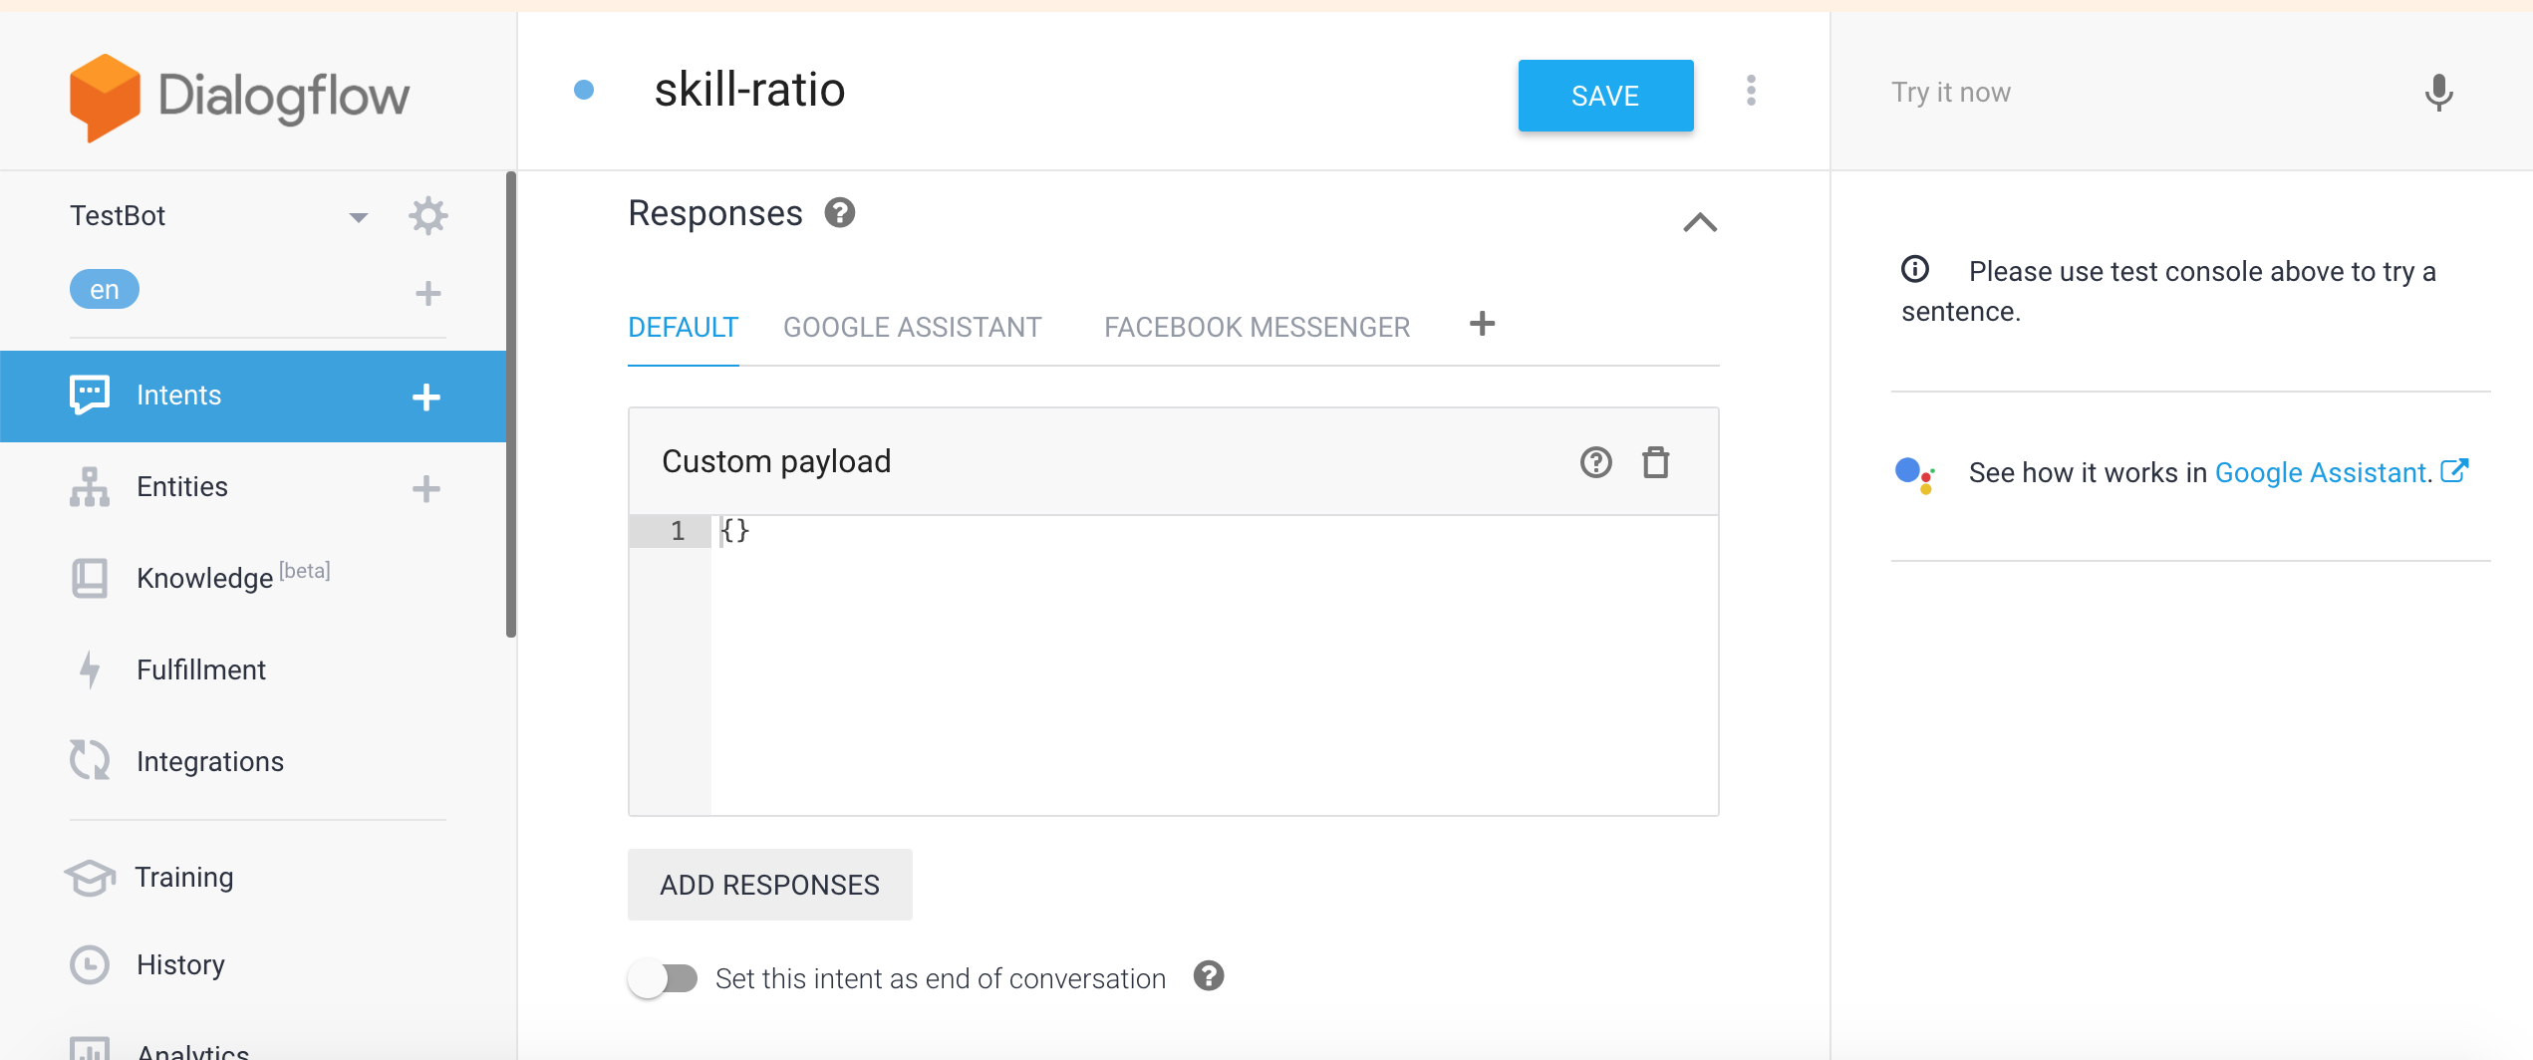Open the intent more options menu
2533x1060 pixels.
coord(1751,92)
